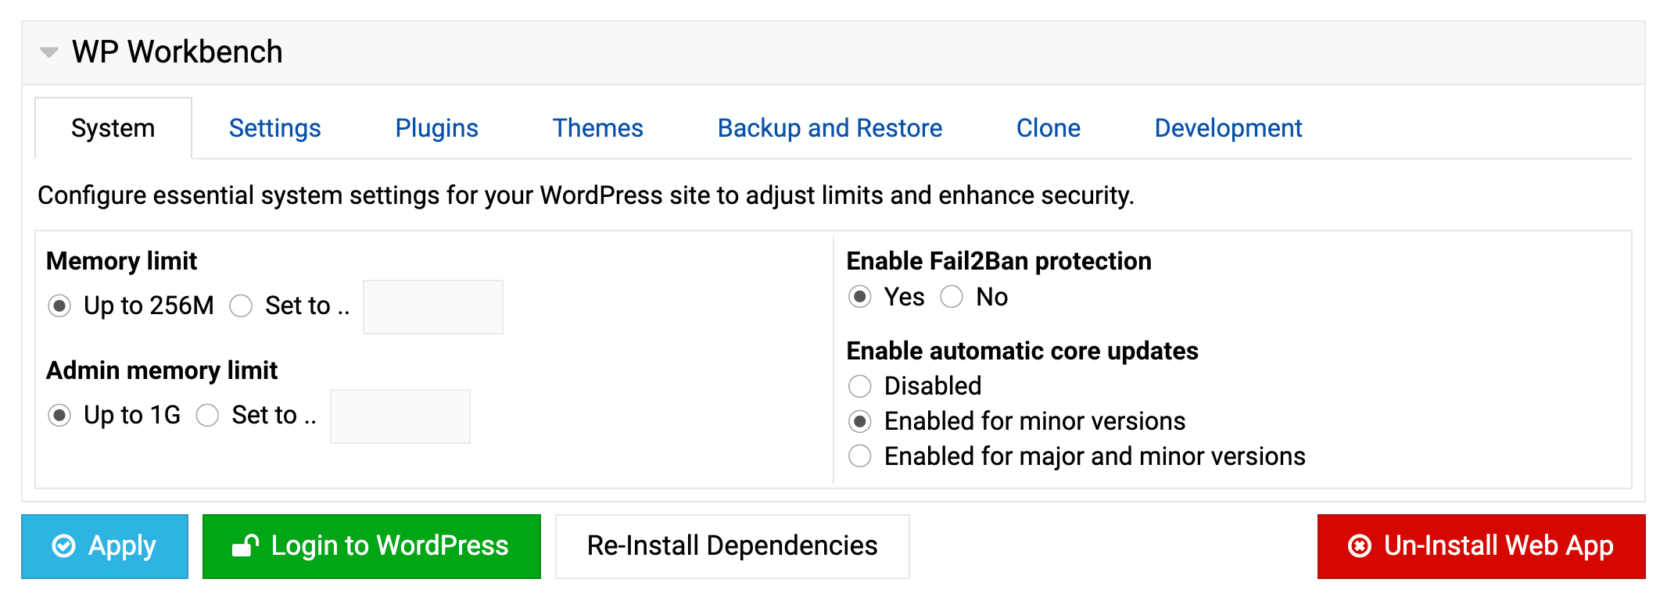
Task: Enable updates for major and minor versions
Action: 860,456
